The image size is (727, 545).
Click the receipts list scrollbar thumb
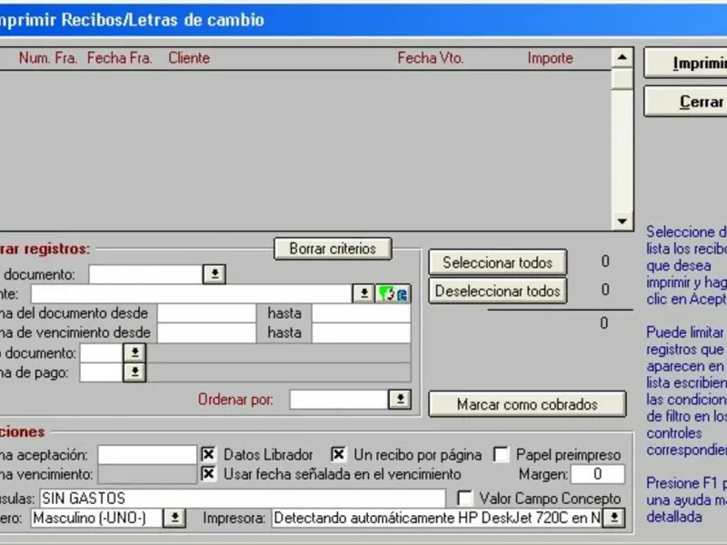[x=622, y=79]
